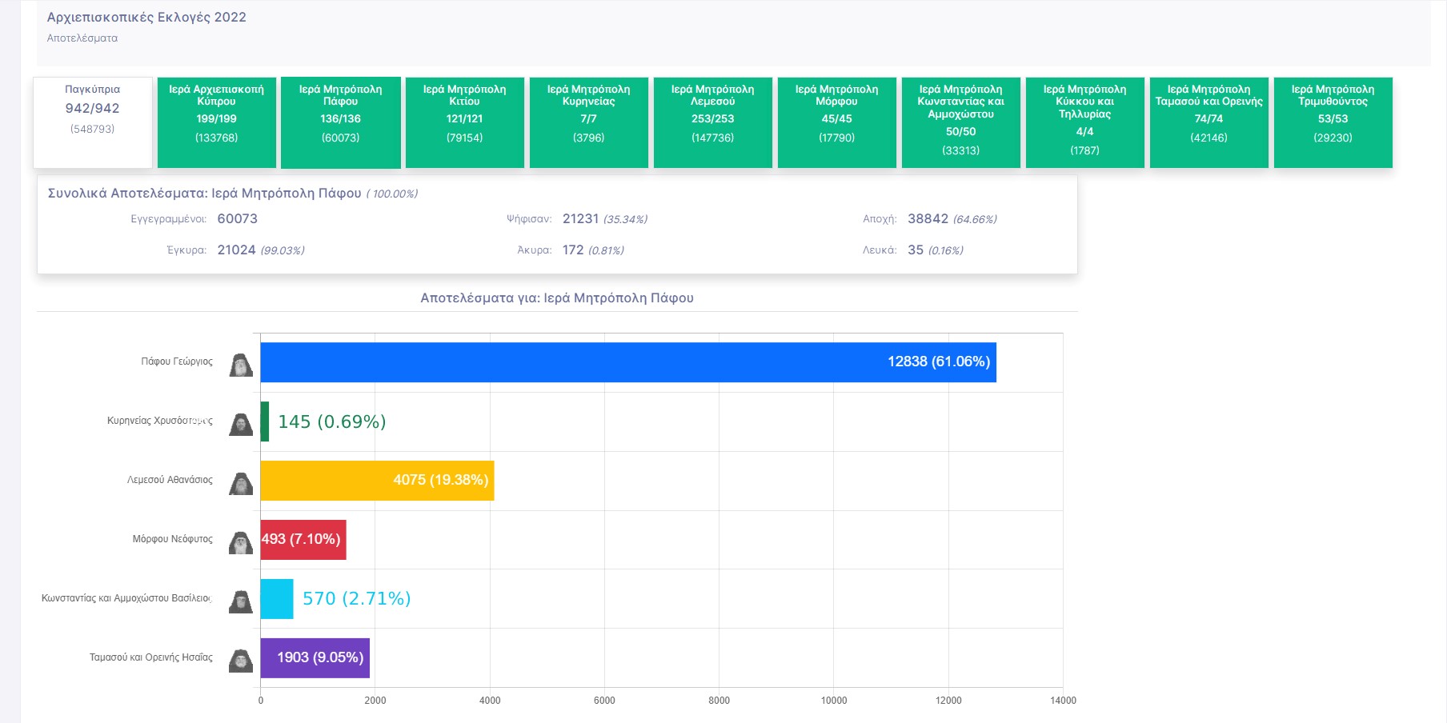Click the blue 12838 votes bar
Screen dimensions: 1447x723
(x=628, y=362)
